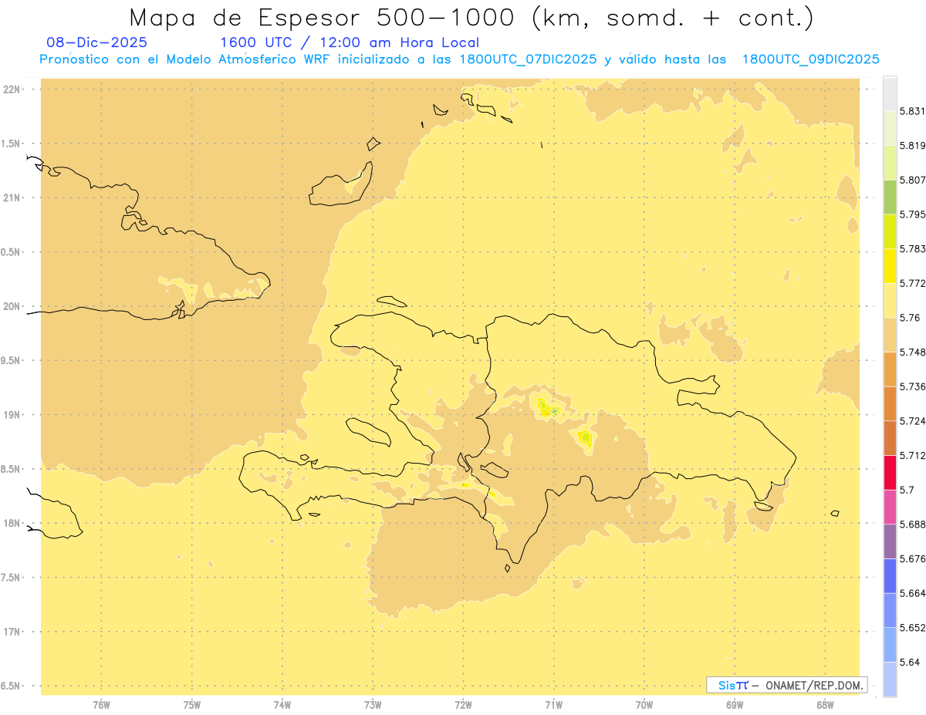926x715 pixels.
Task: Click the '9.5N' latitude label
Action: [x=12, y=360]
